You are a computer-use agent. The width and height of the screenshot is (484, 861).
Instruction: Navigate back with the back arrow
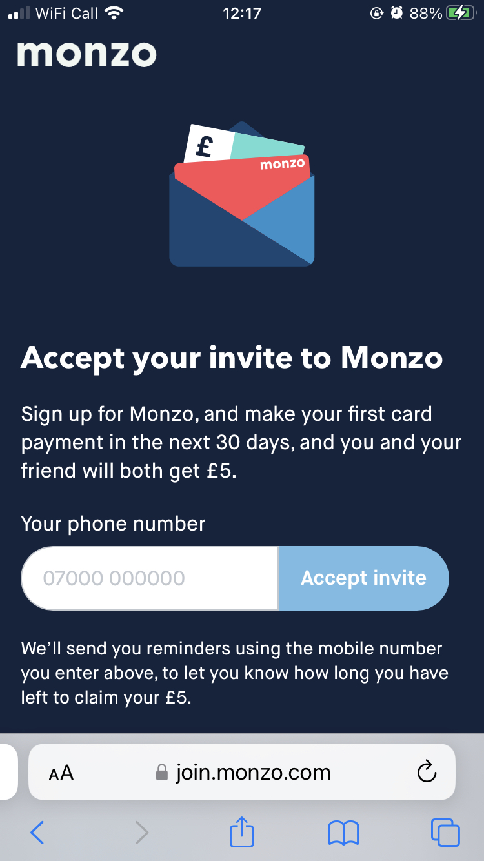(x=37, y=833)
